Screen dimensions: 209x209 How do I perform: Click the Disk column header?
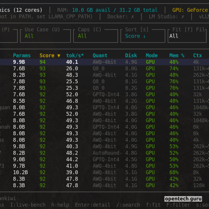(x=131, y=55)
